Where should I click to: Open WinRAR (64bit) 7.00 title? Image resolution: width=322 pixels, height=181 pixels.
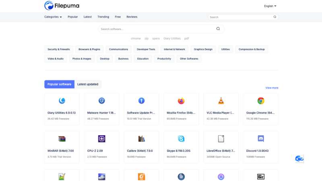61,150
